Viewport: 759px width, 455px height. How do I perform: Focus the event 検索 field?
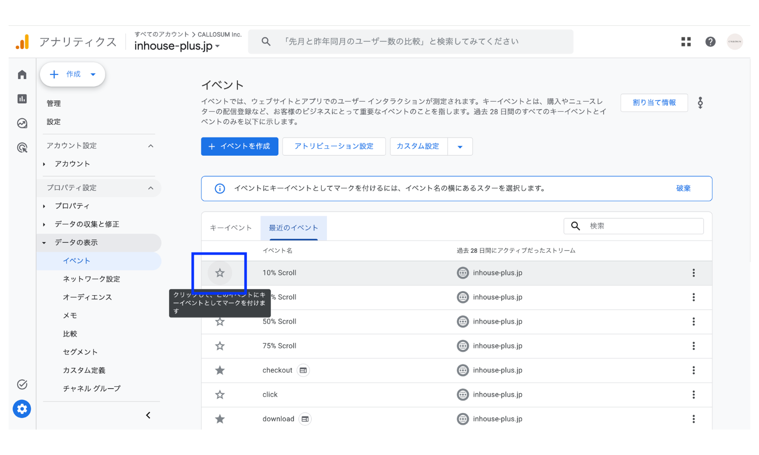coord(634,226)
